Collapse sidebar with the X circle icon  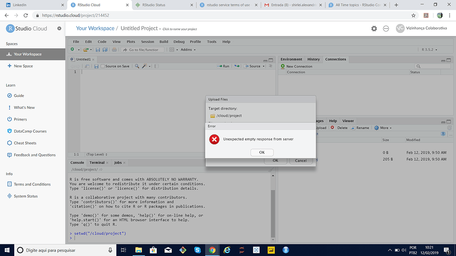[x=59, y=28]
